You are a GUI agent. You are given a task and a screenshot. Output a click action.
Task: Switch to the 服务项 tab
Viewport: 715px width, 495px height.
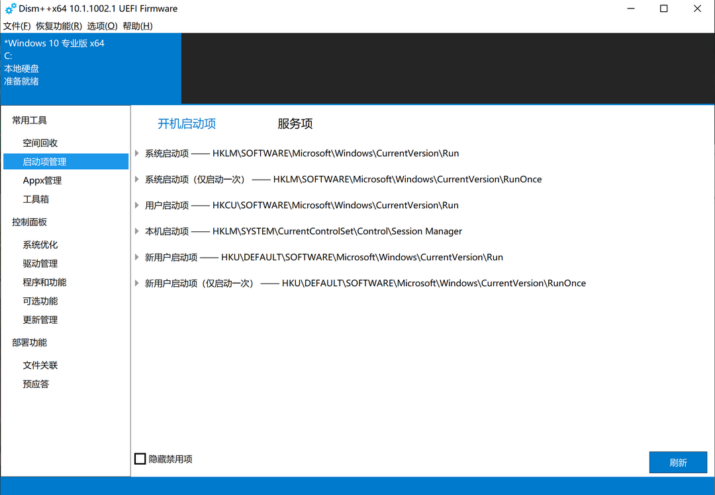pos(295,123)
